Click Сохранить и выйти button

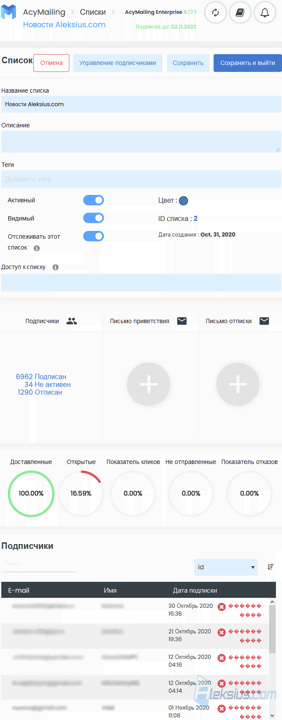247,63
